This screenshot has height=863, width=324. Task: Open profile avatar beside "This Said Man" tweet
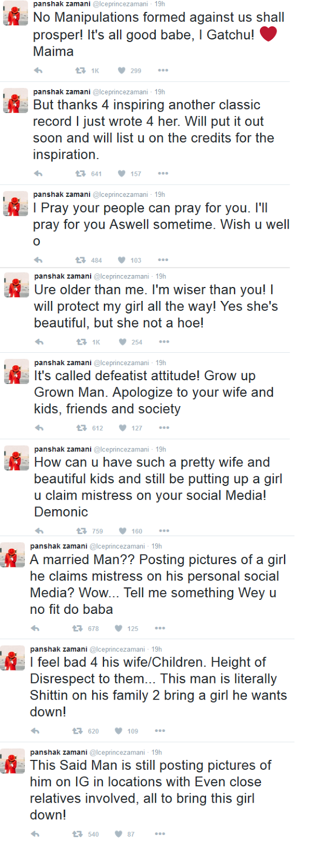(12, 761)
